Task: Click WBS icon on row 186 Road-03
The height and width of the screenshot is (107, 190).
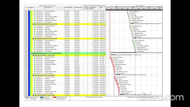Action: click(34, 95)
